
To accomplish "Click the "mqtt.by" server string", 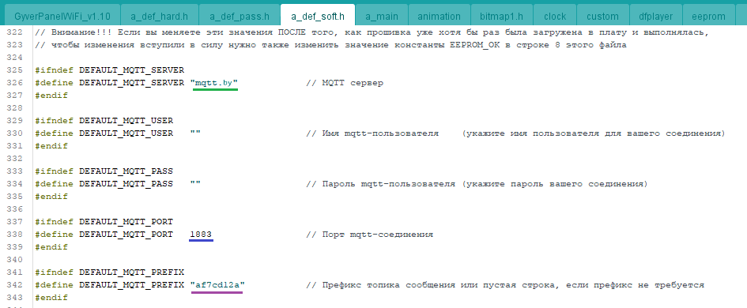I will tap(214, 83).
